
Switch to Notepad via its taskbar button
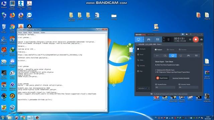tap(30, 118)
